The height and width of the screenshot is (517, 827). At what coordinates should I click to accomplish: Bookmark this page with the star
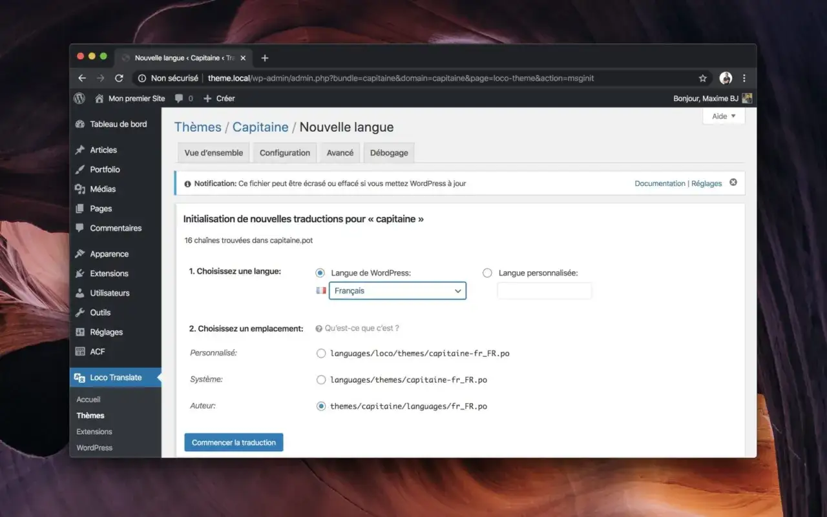click(x=703, y=78)
